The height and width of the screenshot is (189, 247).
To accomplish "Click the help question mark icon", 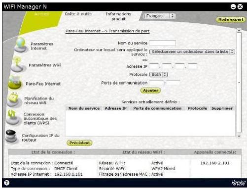I will [x=6, y=183].
